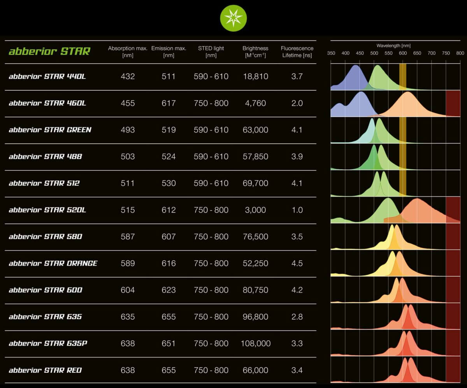Sort by the Emission max column header
The height and width of the screenshot is (388, 467).
click(169, 51)
